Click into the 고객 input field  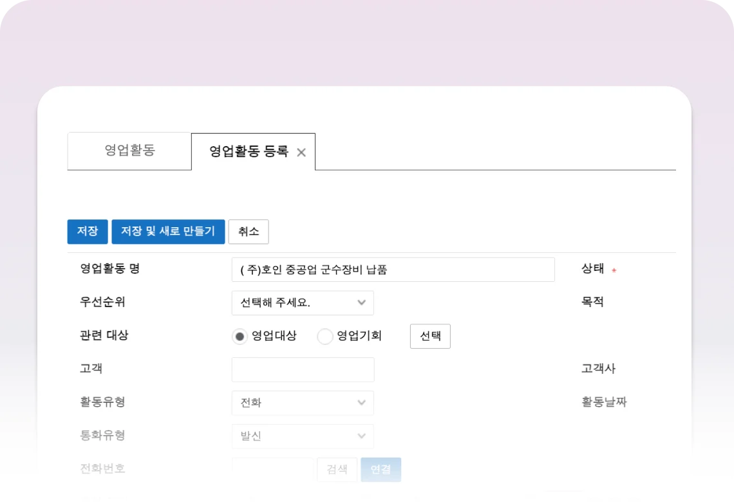tap(303, 369)
